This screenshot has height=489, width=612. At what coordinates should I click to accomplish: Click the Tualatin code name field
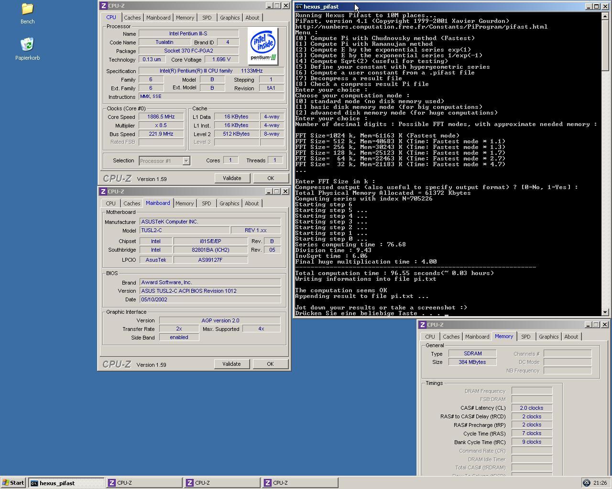pos(164,42)
